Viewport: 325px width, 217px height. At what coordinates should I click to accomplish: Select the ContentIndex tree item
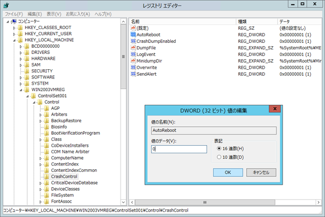[x=65, y=164]
